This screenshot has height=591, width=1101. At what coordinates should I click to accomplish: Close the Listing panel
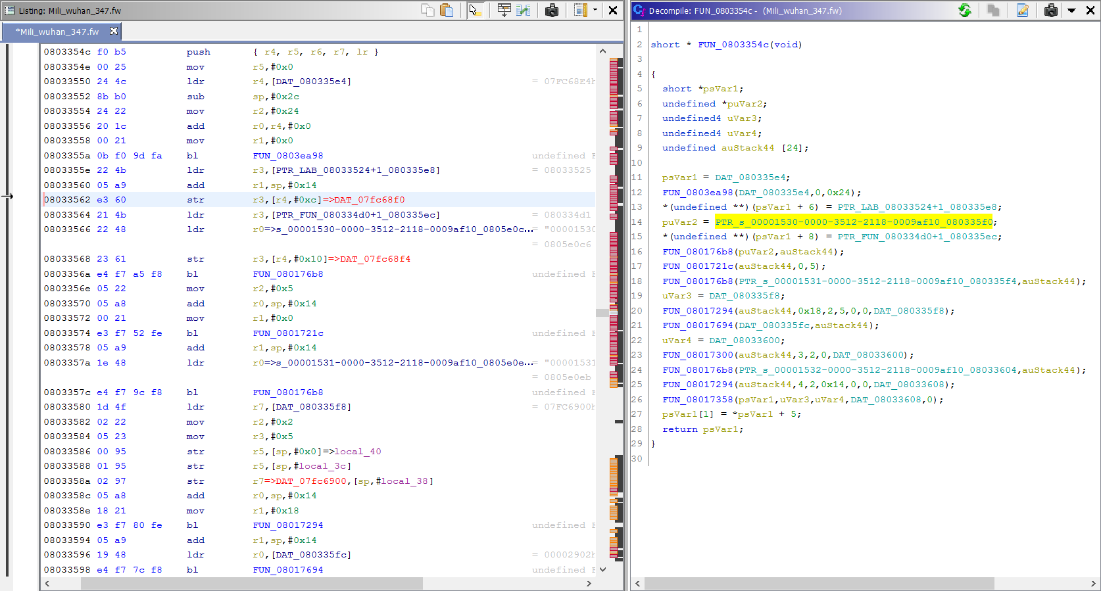pos(612,10)
